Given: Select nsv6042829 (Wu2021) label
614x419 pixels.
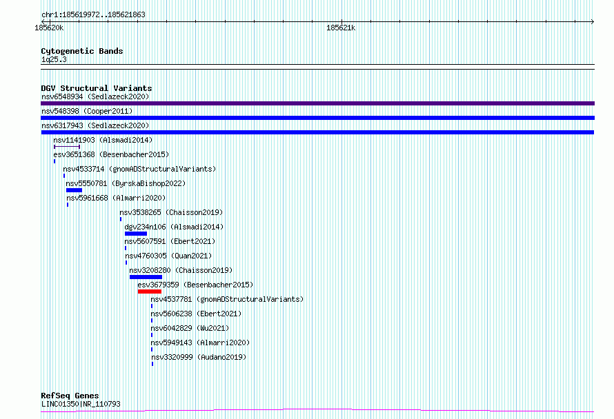Looking at the screenshot, I should point(190,328).
